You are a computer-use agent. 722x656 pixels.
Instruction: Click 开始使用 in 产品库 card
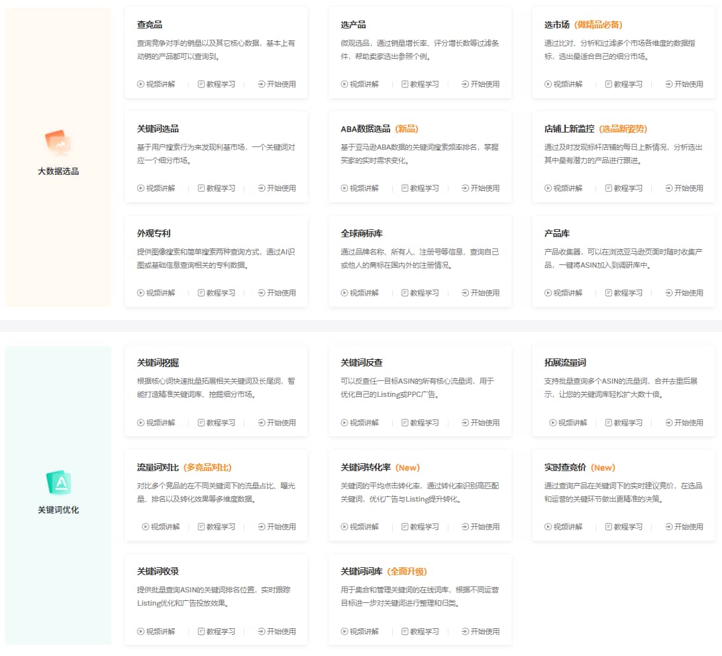684,292
